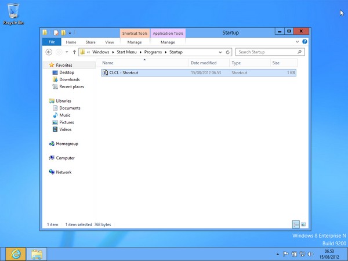This screenshot has height=261, width=348.
Task: Switch to the Home ribbon tab
Action: click(71, 42)
